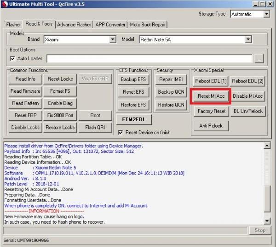Click the Disable Locks button

pyautogui.click(x=25, y=128)
